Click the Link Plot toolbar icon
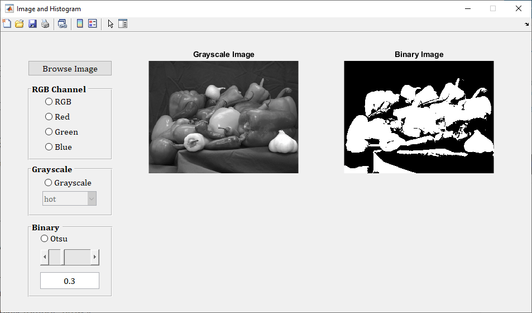This screenshot has height=313, width=532. pos(62,23)
